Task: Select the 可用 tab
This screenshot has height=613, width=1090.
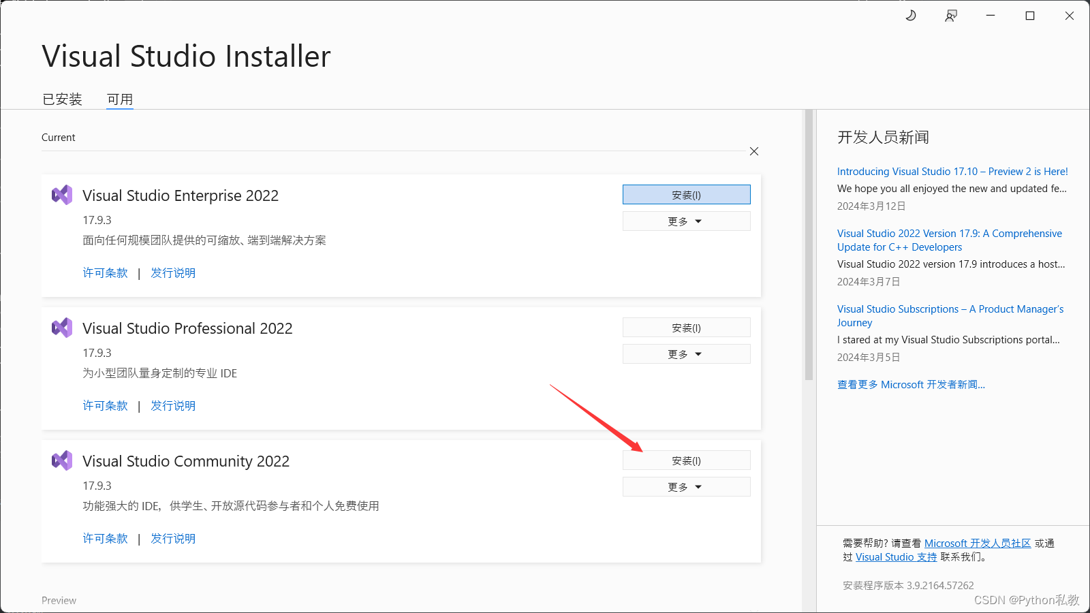Action: 120,99
